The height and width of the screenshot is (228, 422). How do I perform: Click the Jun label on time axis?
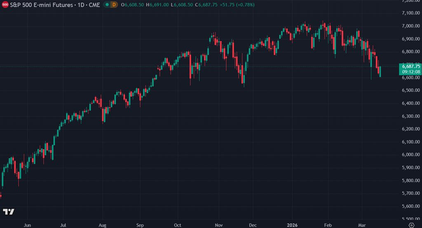click(28, 225)
